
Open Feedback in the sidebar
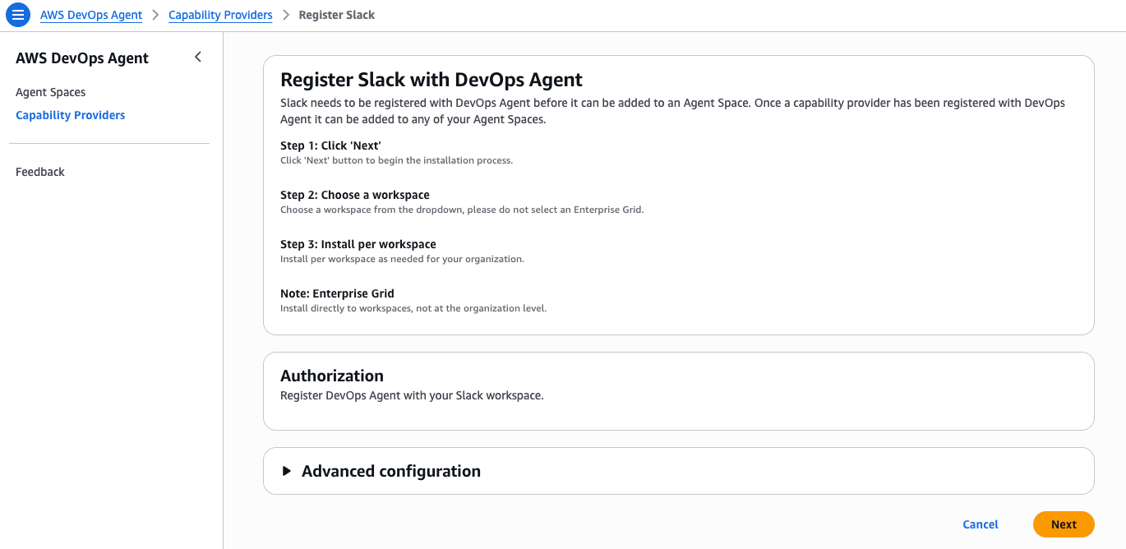click(40, 172)
